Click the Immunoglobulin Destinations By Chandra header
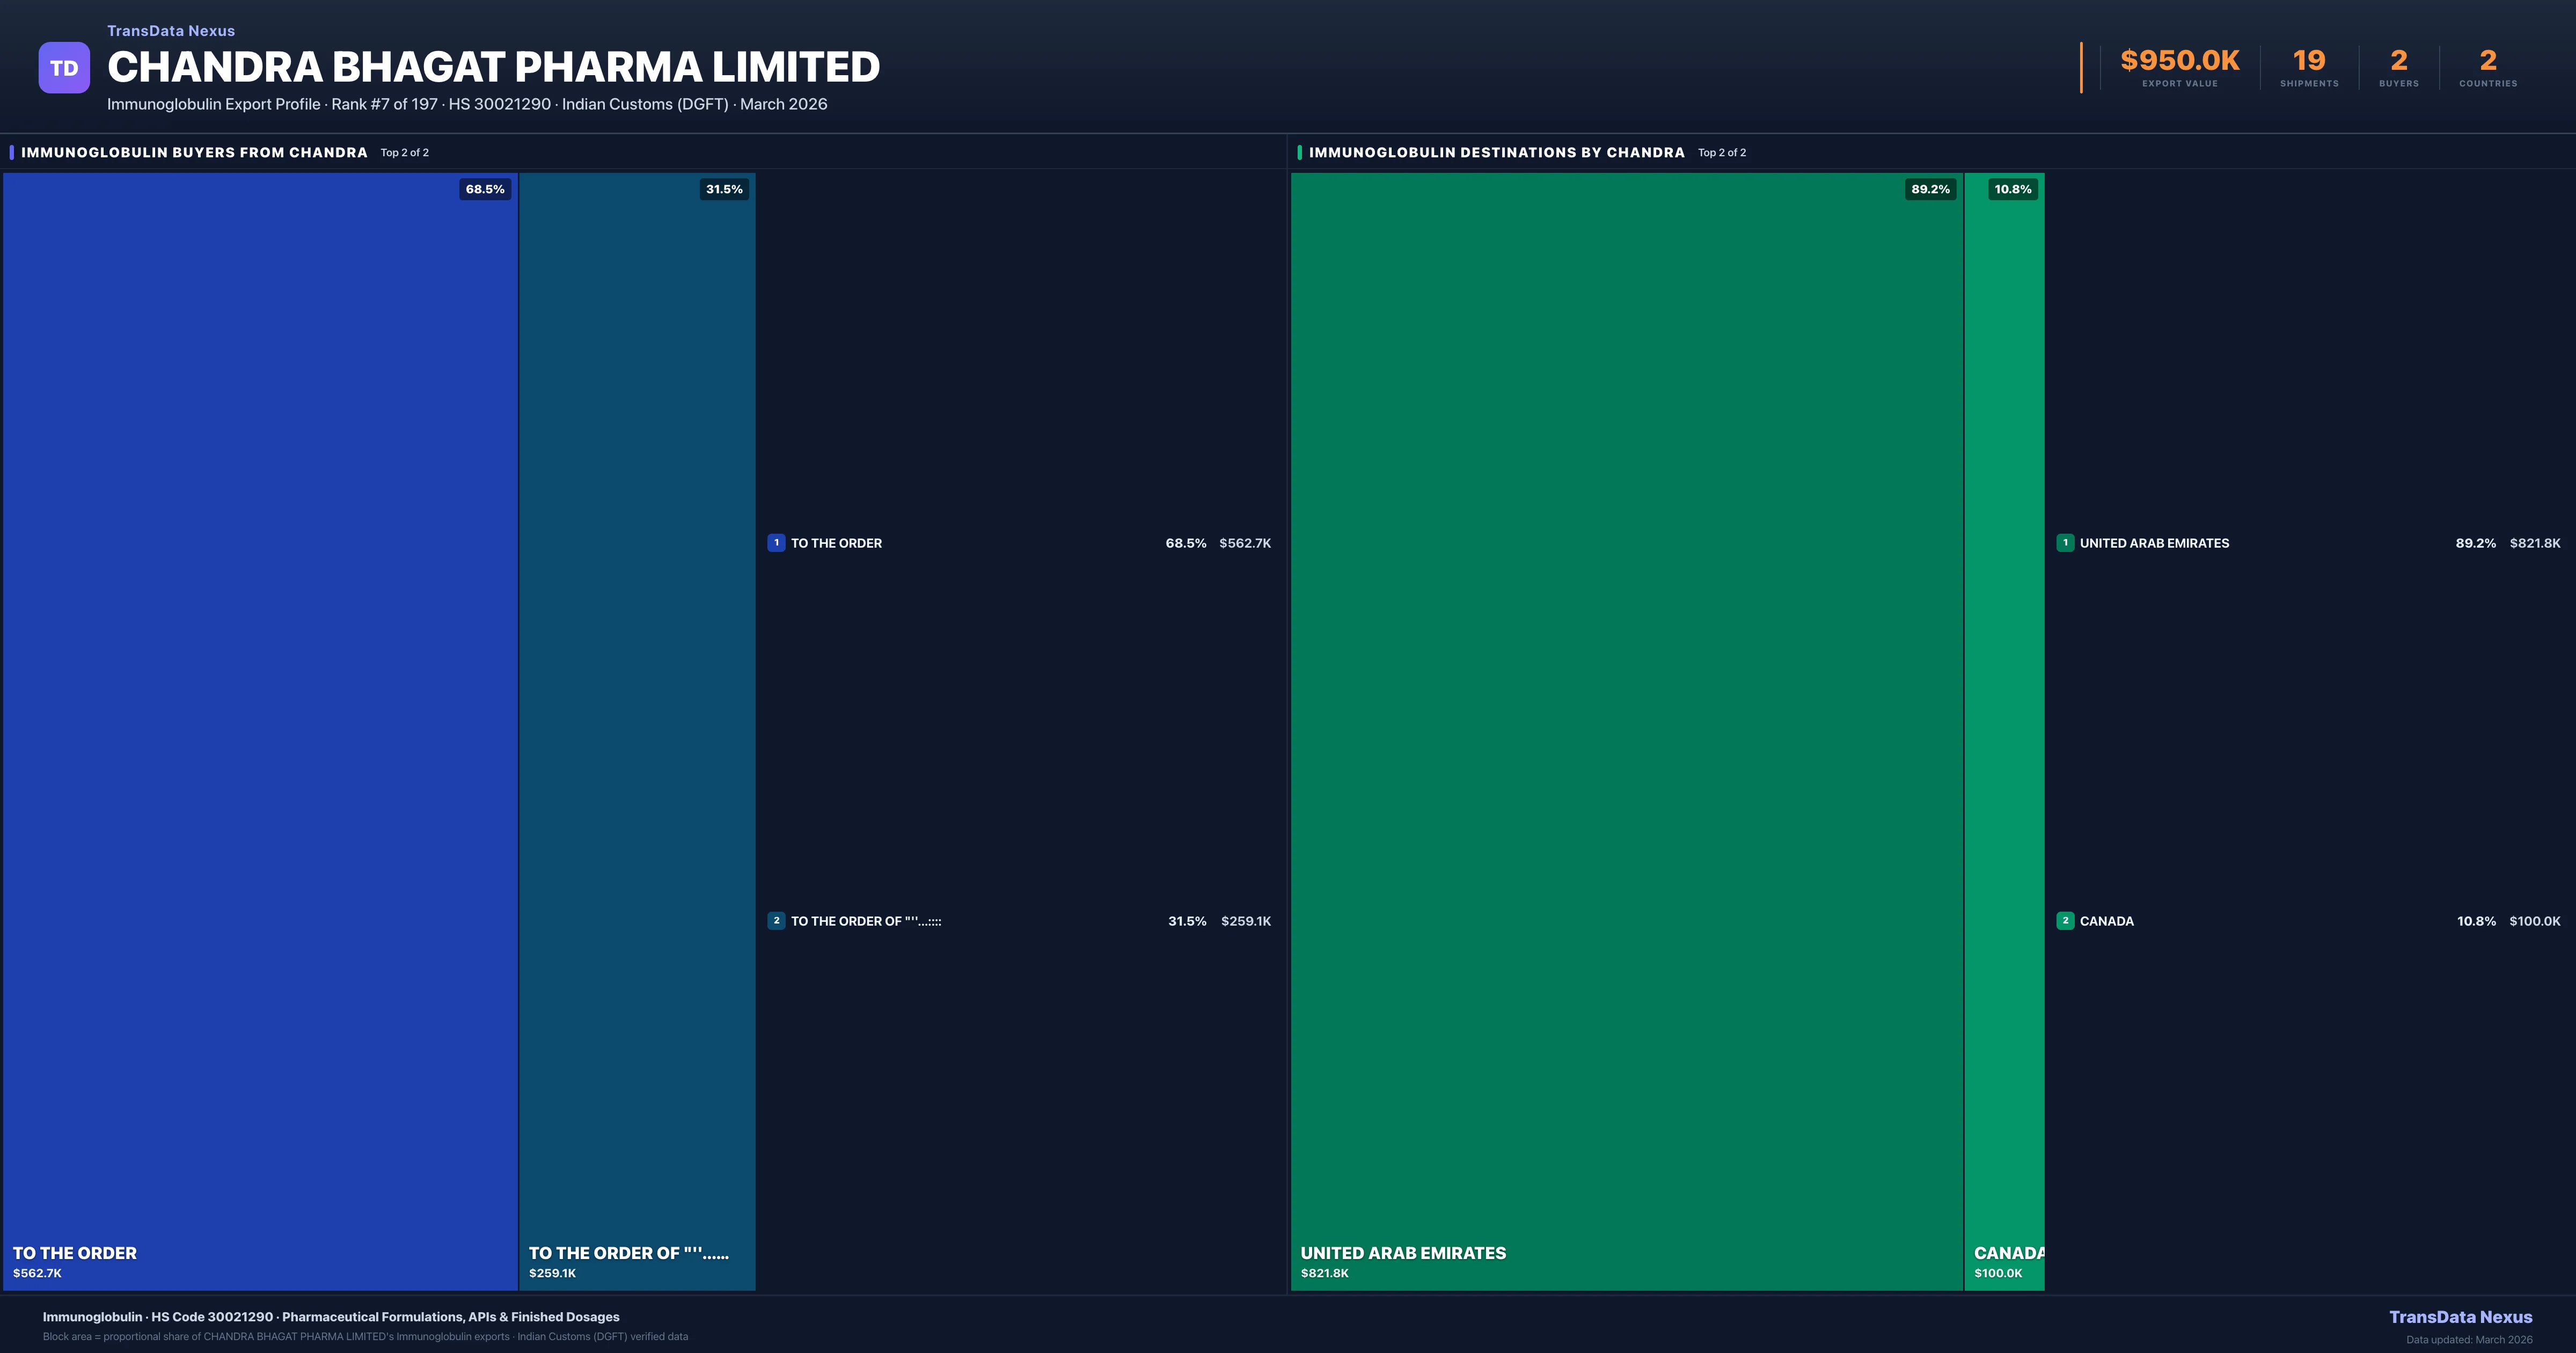The image size is (2576, 1353). (x=1496, y=152)
